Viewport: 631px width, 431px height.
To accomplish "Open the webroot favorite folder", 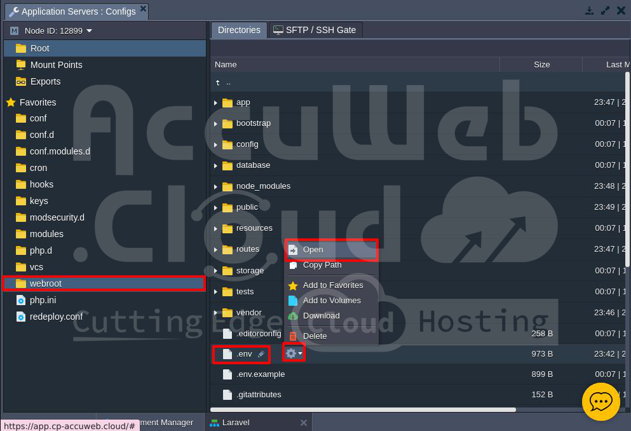I will tap(46, 284).
